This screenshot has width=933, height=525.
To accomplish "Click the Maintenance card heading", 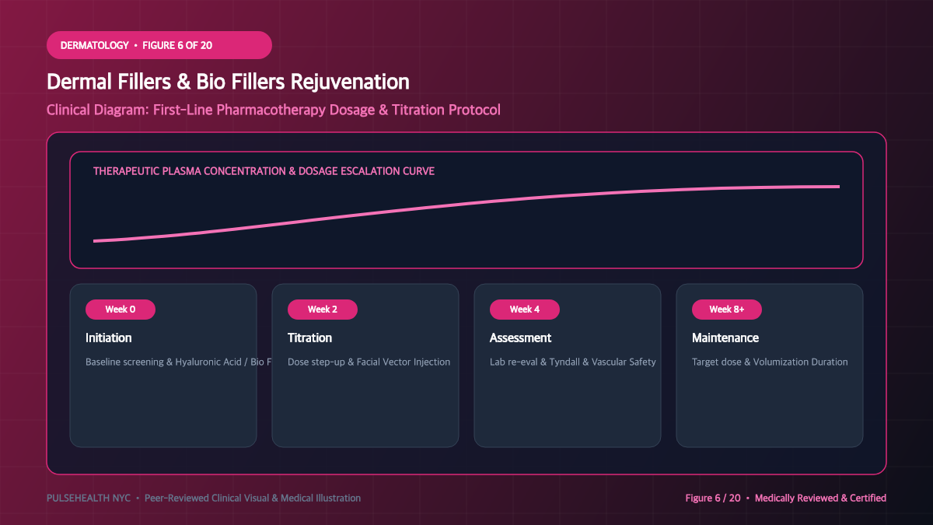I will [x=725, y=338].
